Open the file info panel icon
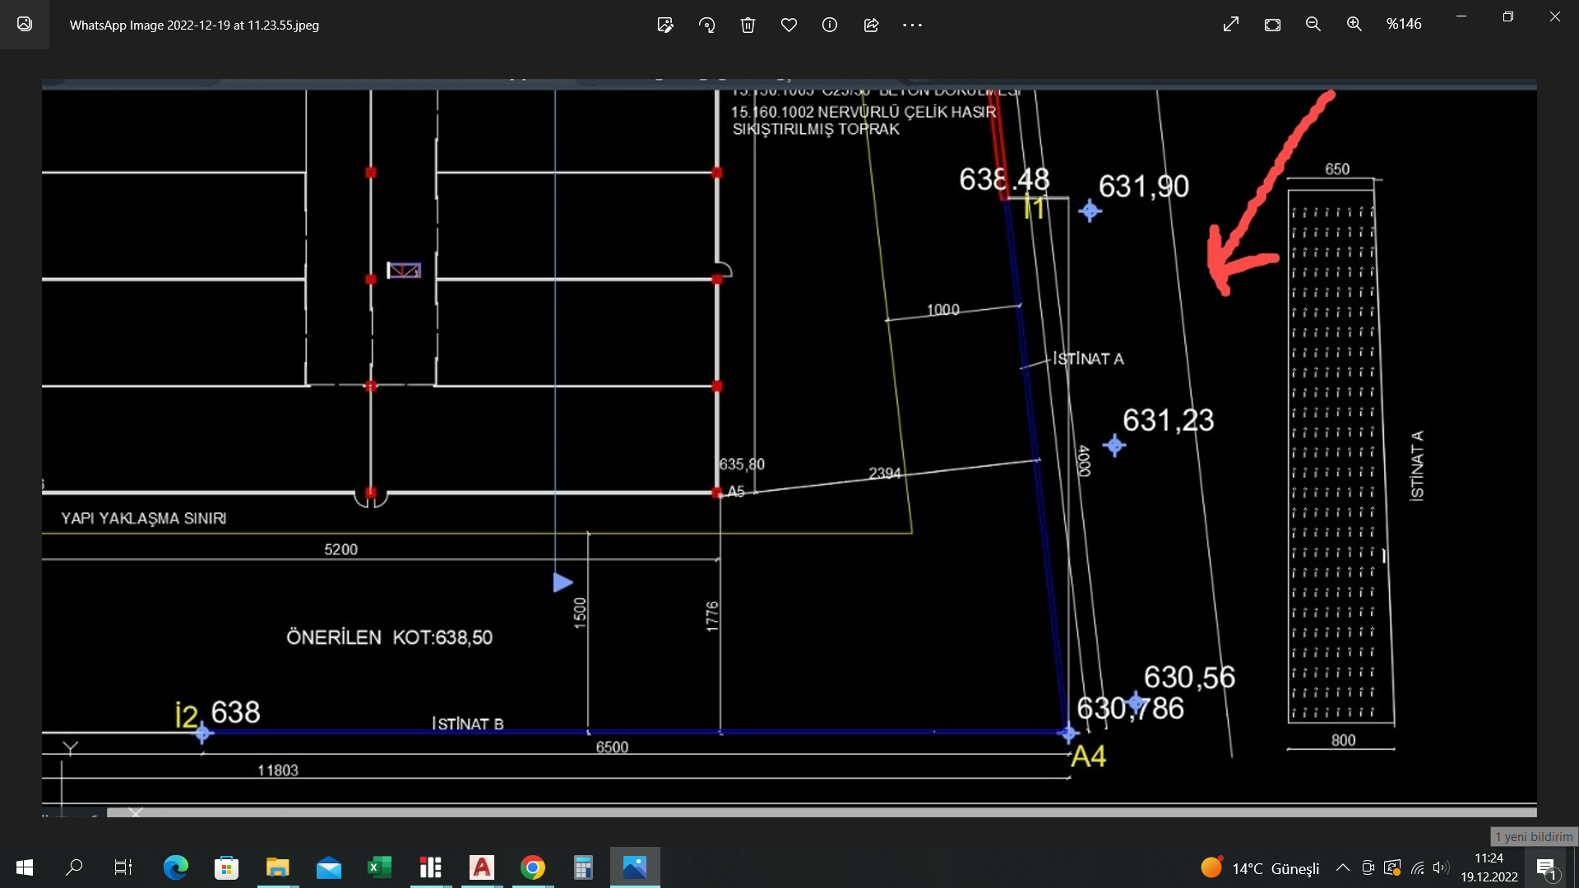Image resolution: width=1579 pixels, height=888 pixels. coord(830,25)
